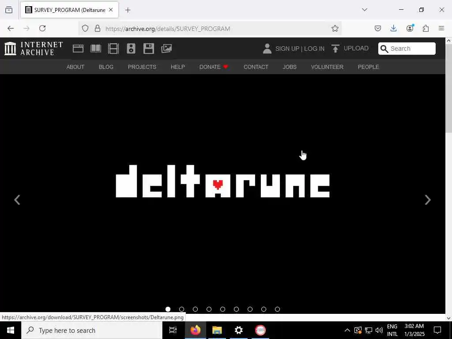This screenshot has height=339, width=452.
Task: Open the JOBS link
Action: point(290,67)
